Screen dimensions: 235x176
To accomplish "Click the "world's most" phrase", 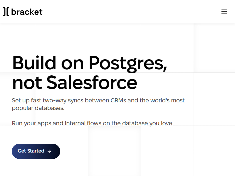I will pos(167,101).
